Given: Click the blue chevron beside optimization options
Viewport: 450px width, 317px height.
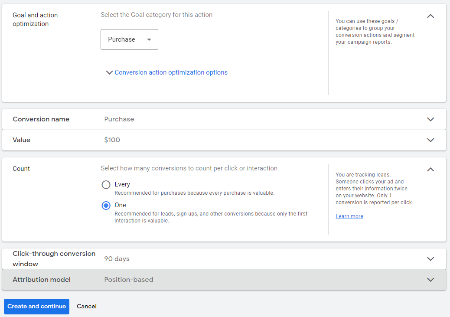Looking at the screenshot, I should click(x=109, y=72).
